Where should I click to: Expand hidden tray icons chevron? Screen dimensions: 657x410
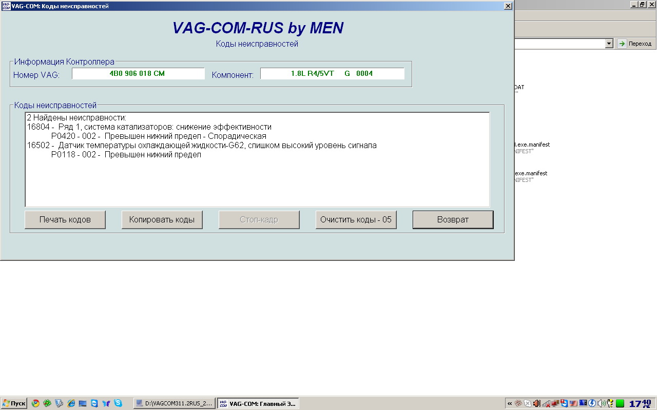pos(510,403)
